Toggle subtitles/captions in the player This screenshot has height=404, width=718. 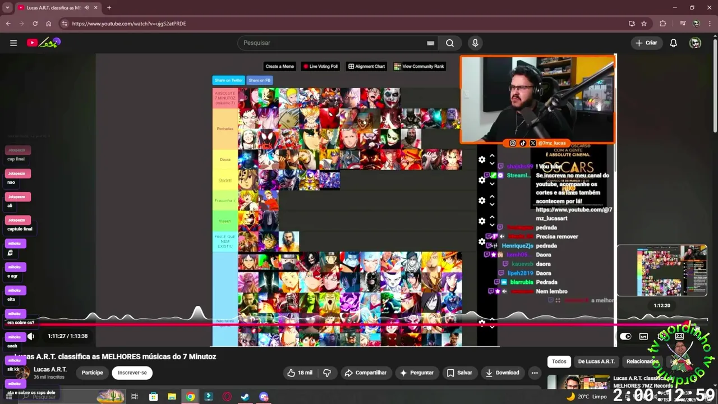coord(643,336)
